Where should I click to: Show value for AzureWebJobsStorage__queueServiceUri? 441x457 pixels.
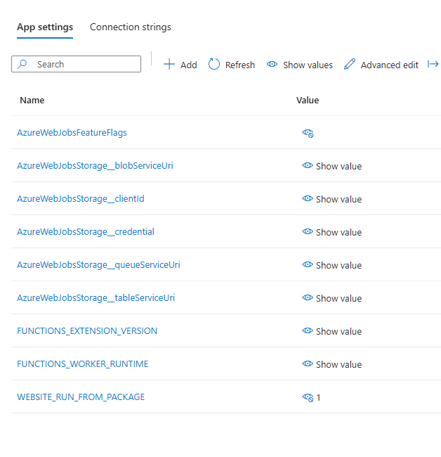click(332, 265)
